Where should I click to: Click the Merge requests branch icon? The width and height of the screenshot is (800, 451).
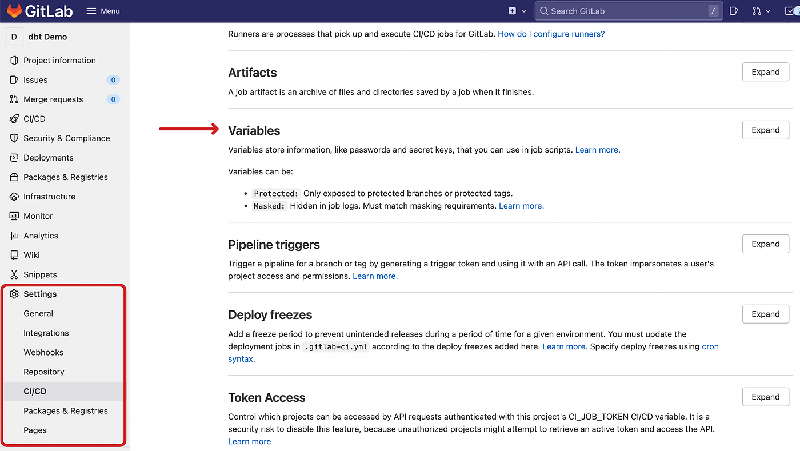(x=14, y=99)
